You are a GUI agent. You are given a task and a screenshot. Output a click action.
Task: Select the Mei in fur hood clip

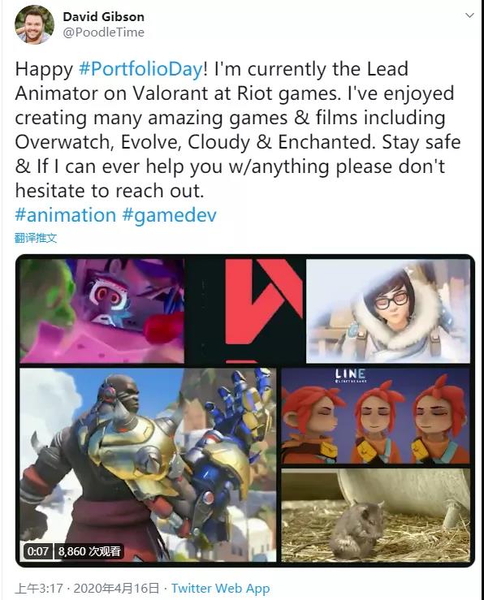(388, 310)
